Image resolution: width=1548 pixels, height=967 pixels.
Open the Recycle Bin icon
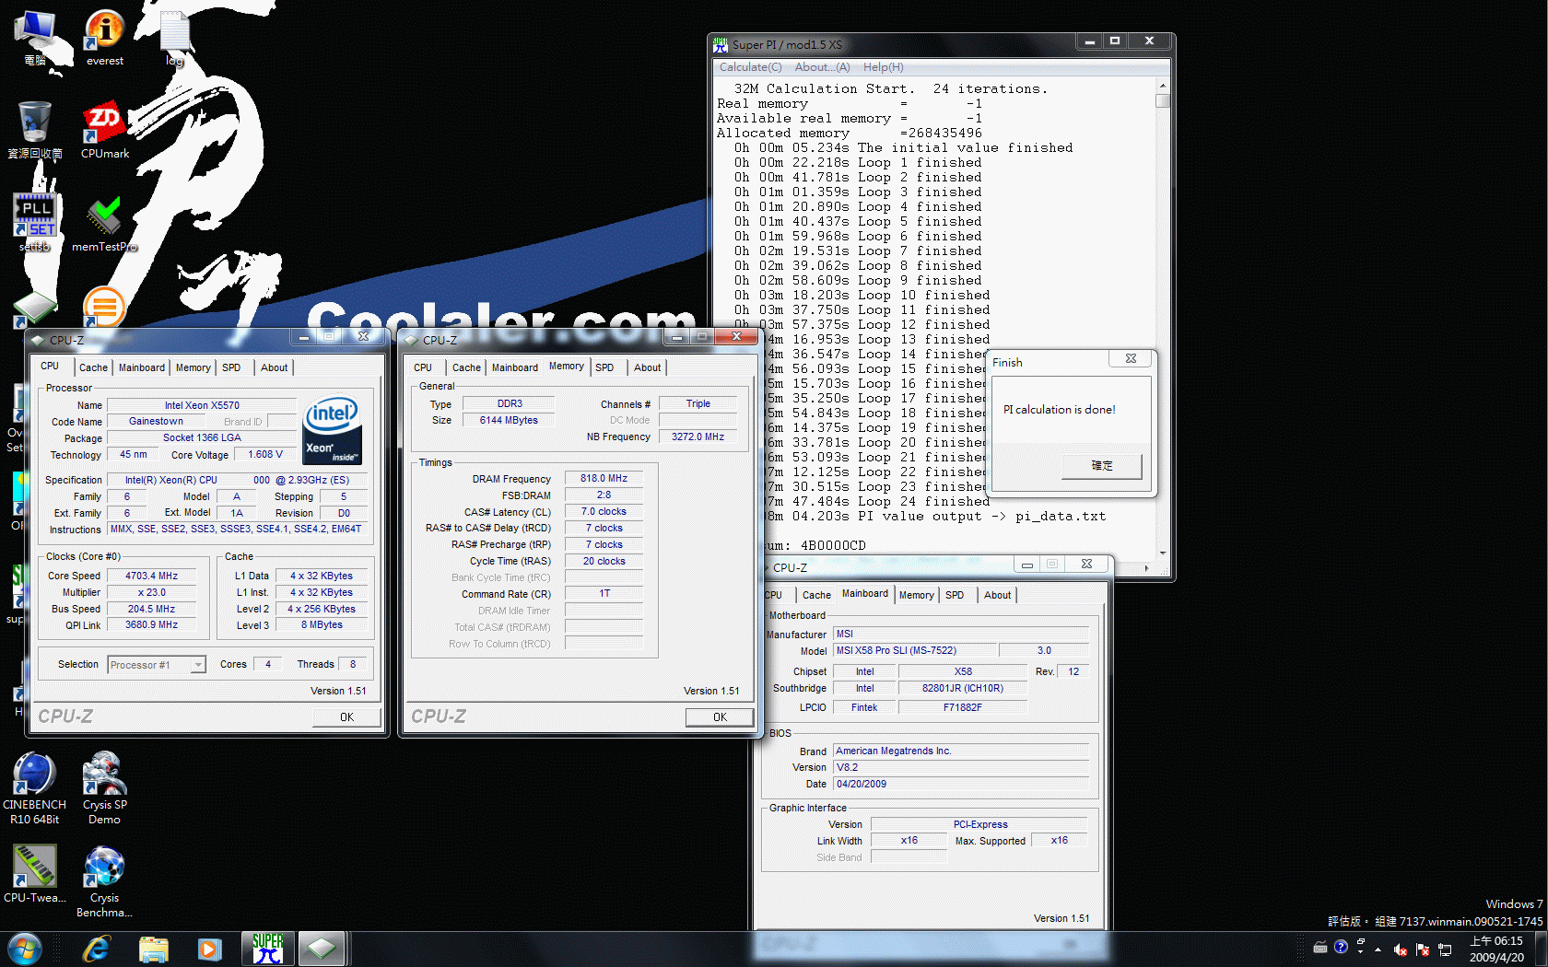point(35,130)
